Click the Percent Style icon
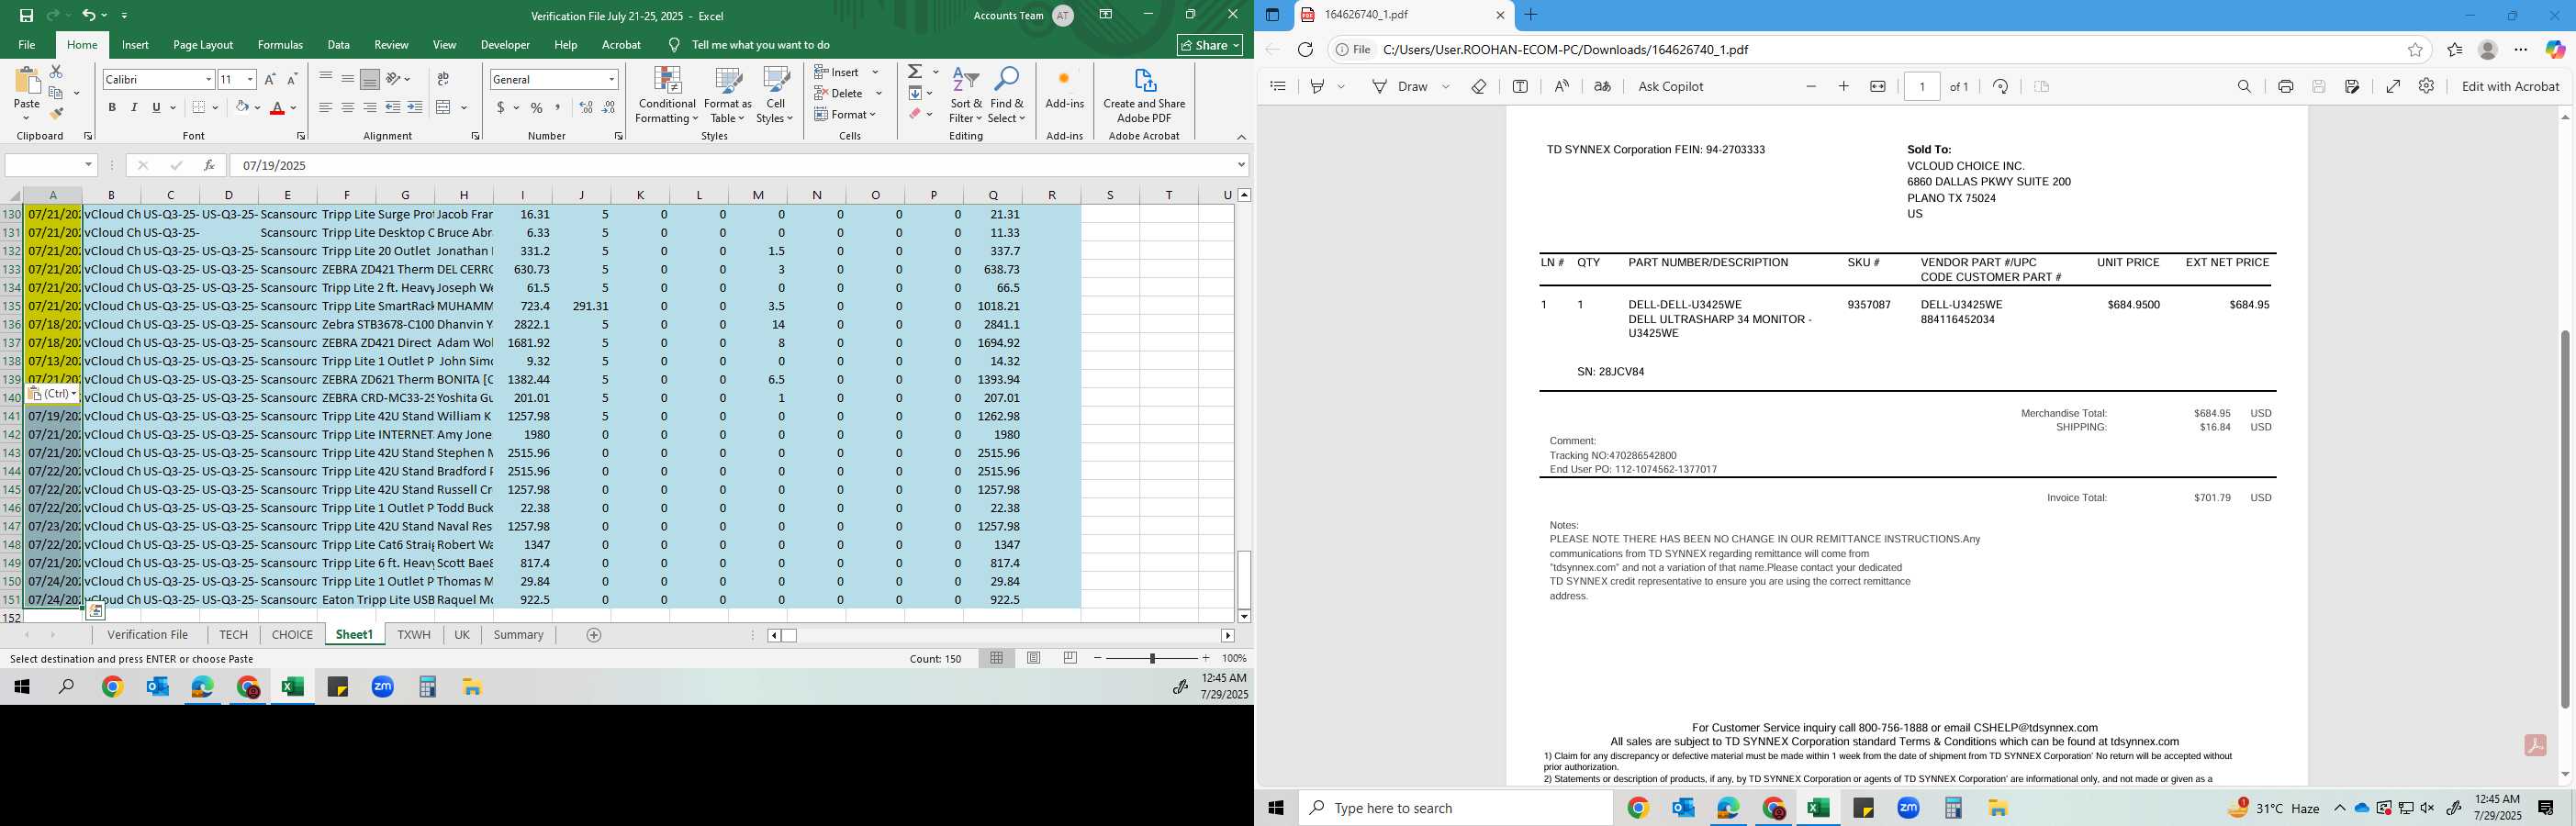 pos(537,107)
